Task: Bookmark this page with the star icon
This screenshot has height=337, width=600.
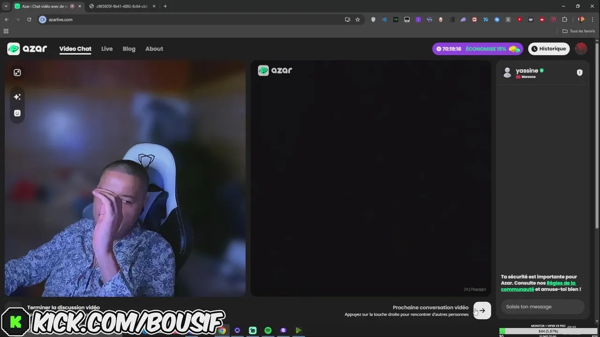Action: pyautogui.click(x=358, y=20)
